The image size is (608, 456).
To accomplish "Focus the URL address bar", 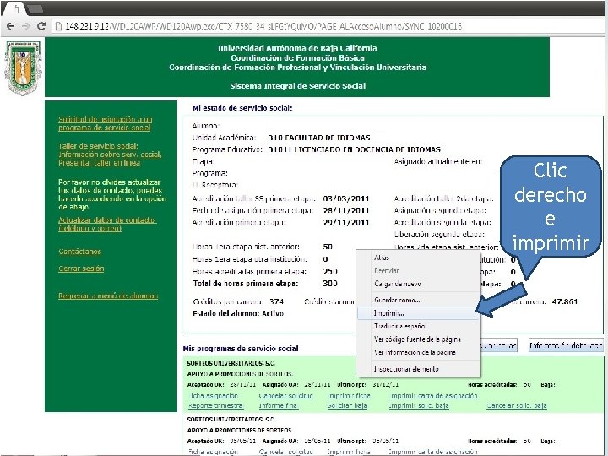I will pos(326,26).
